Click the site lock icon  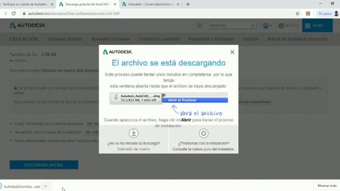(24, 13)
